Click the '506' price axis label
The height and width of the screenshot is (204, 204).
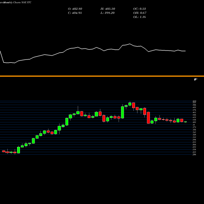click(x=194, y=105)
